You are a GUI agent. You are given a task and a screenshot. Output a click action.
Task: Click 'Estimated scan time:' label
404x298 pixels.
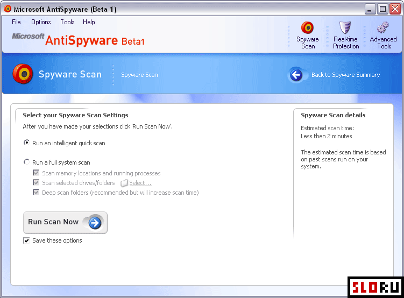tap(327, 128)
